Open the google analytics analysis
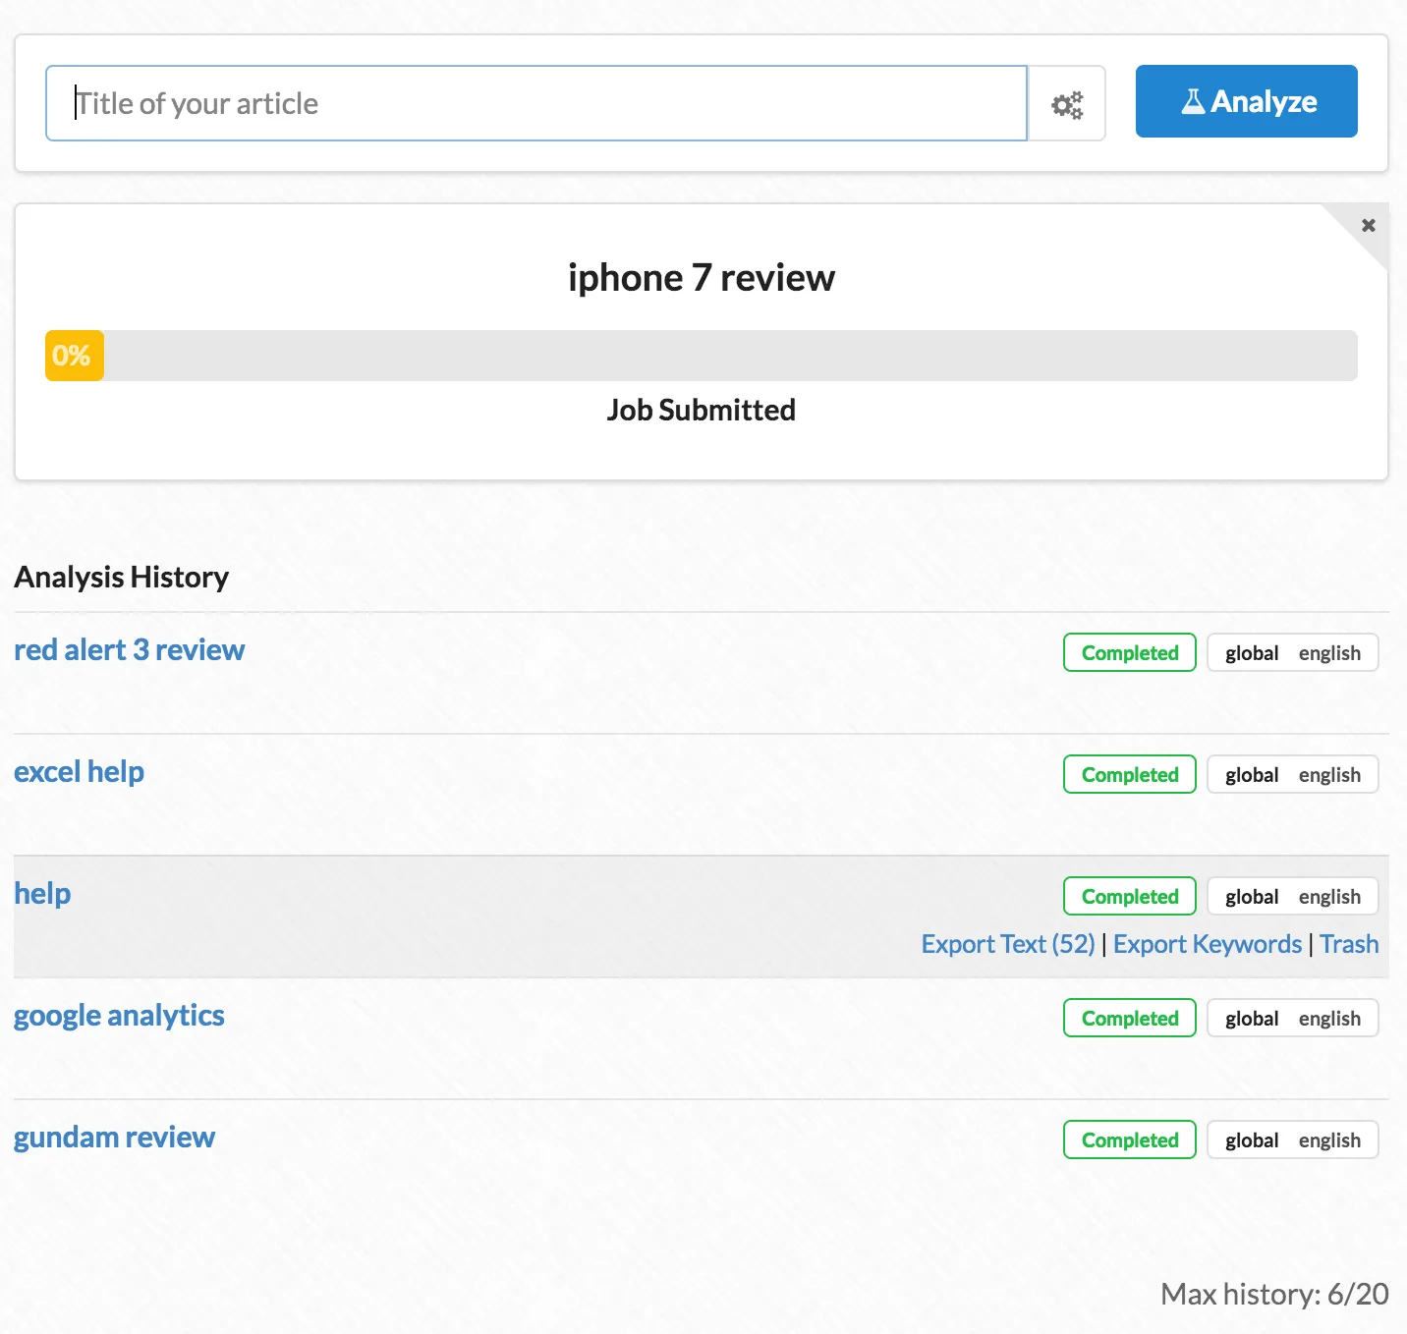This screenshot has width=1407, height=1334. pyautogui.click(x=119, y=1015)
